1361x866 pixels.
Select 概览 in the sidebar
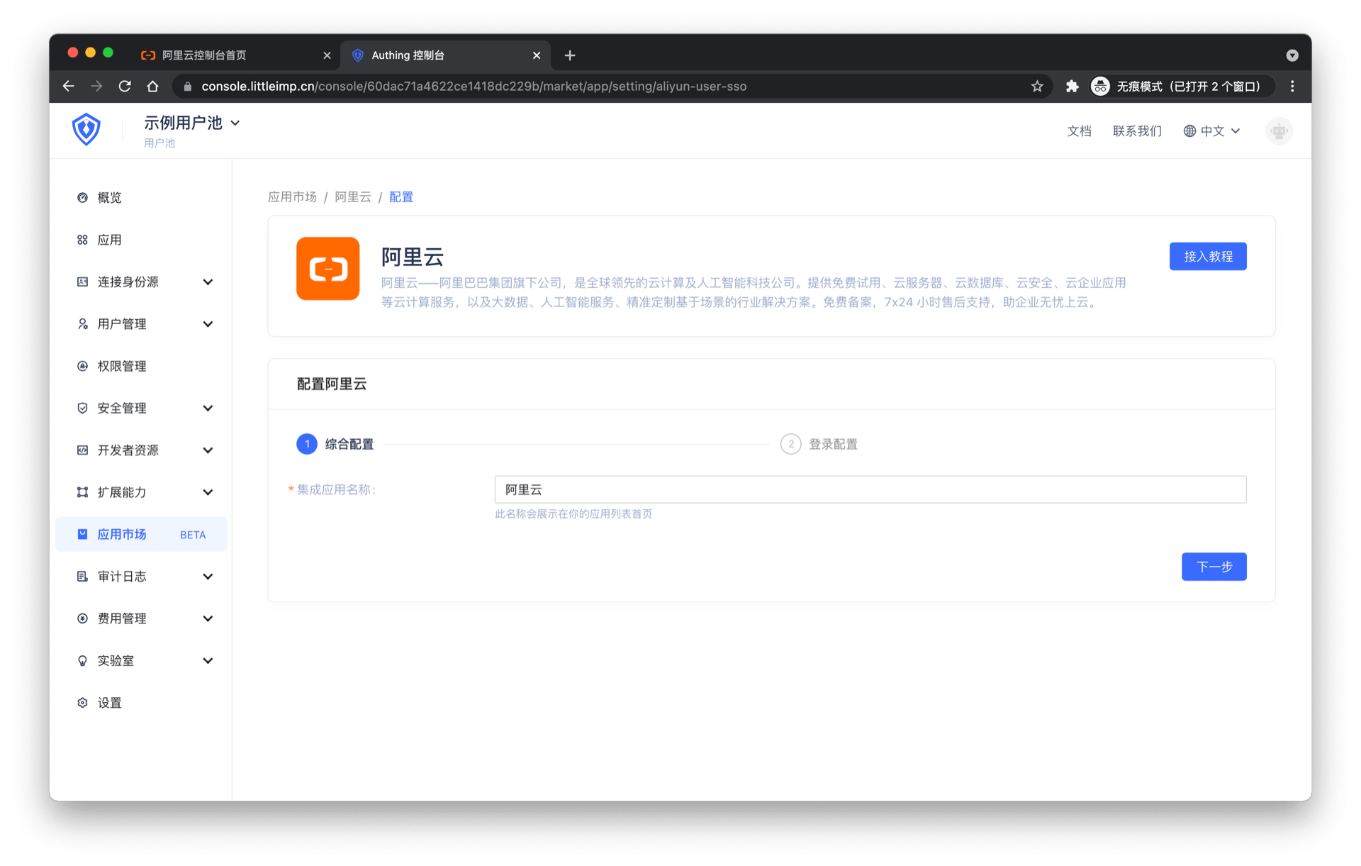point(109,198)
